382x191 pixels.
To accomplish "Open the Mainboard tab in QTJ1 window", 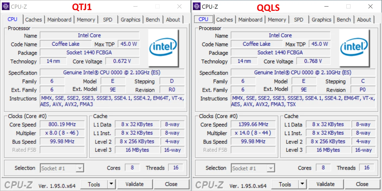I will 59,20.
